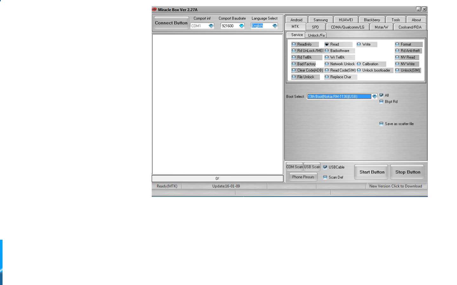The height and width of the screenshot is (285, 457).
Task: Select the Read Code(SIM) radio option
Action: 340,70
